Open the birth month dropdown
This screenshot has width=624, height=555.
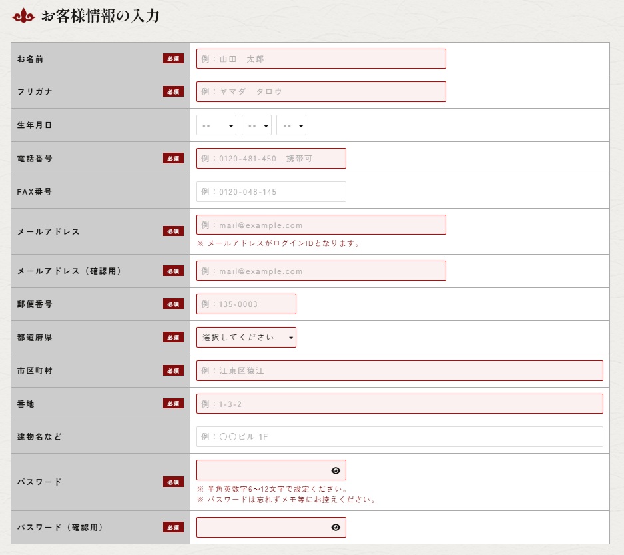pyautogui.click(x=256, y=125)
